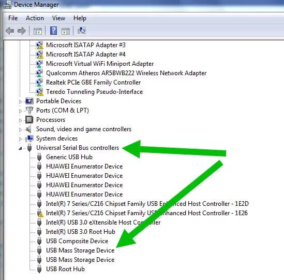The height and width of the screenshot is (280, 284).
Task: Click the Sound controllers speaker icon
Action: pos(28,129)
